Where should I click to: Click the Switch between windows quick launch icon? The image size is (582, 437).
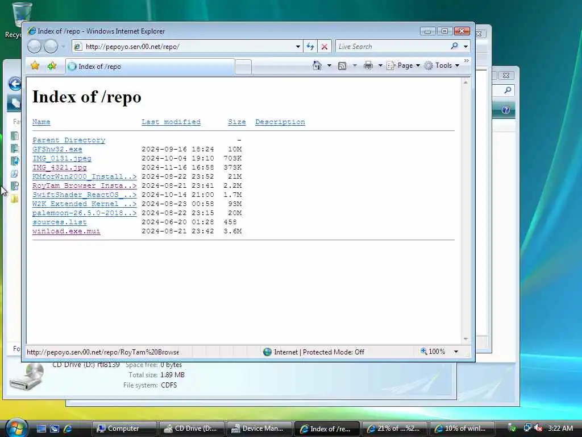tap(55, 428)
